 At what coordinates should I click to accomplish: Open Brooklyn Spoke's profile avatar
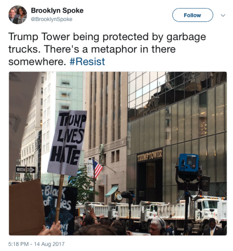click(x=18, y=15)
